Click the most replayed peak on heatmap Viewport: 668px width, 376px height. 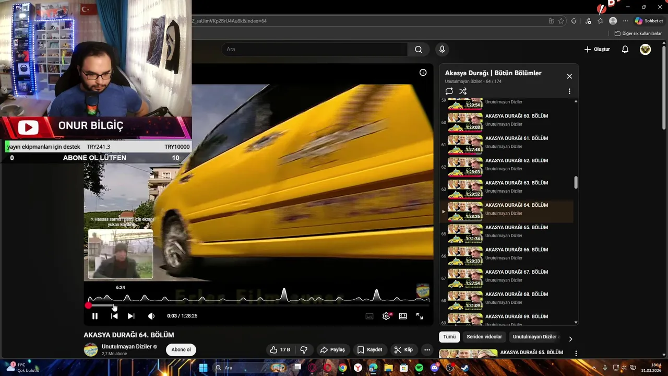(x=284, y=293)
